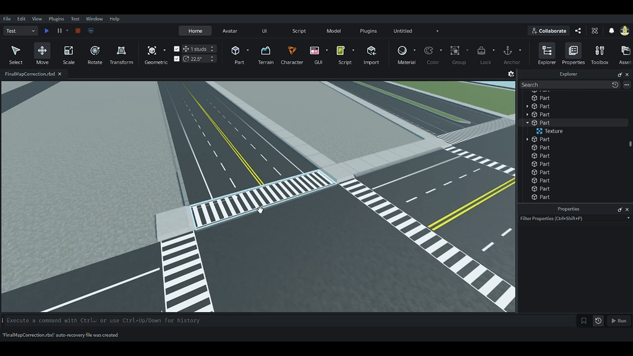Open the Test mode dropdown
The height and width of the screenshot is (356, 633).
(20, 31)
